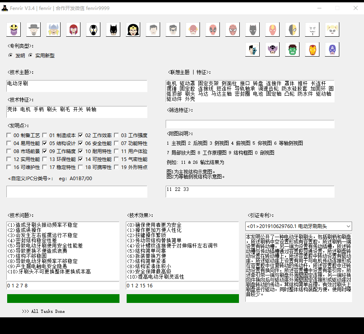Select the 发明 patent type radio button
The image size is (364, 334).
[11, 56]
